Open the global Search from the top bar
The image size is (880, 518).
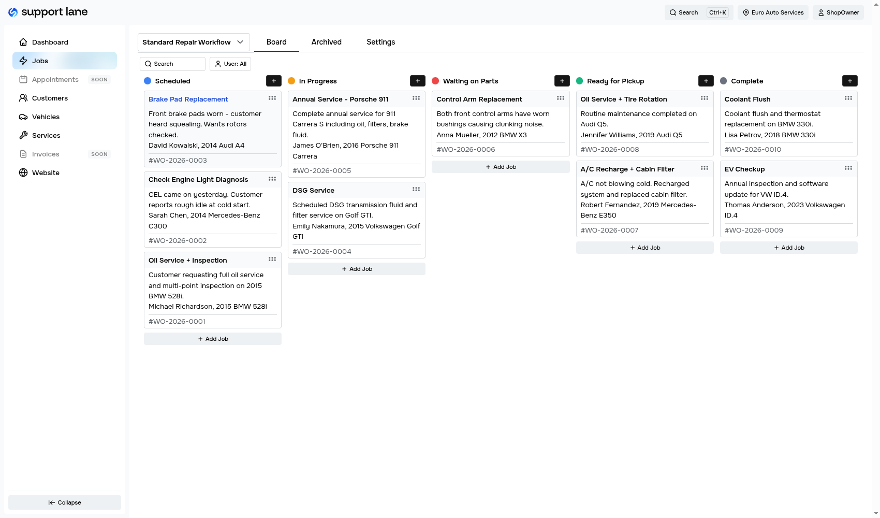(684, 12)
